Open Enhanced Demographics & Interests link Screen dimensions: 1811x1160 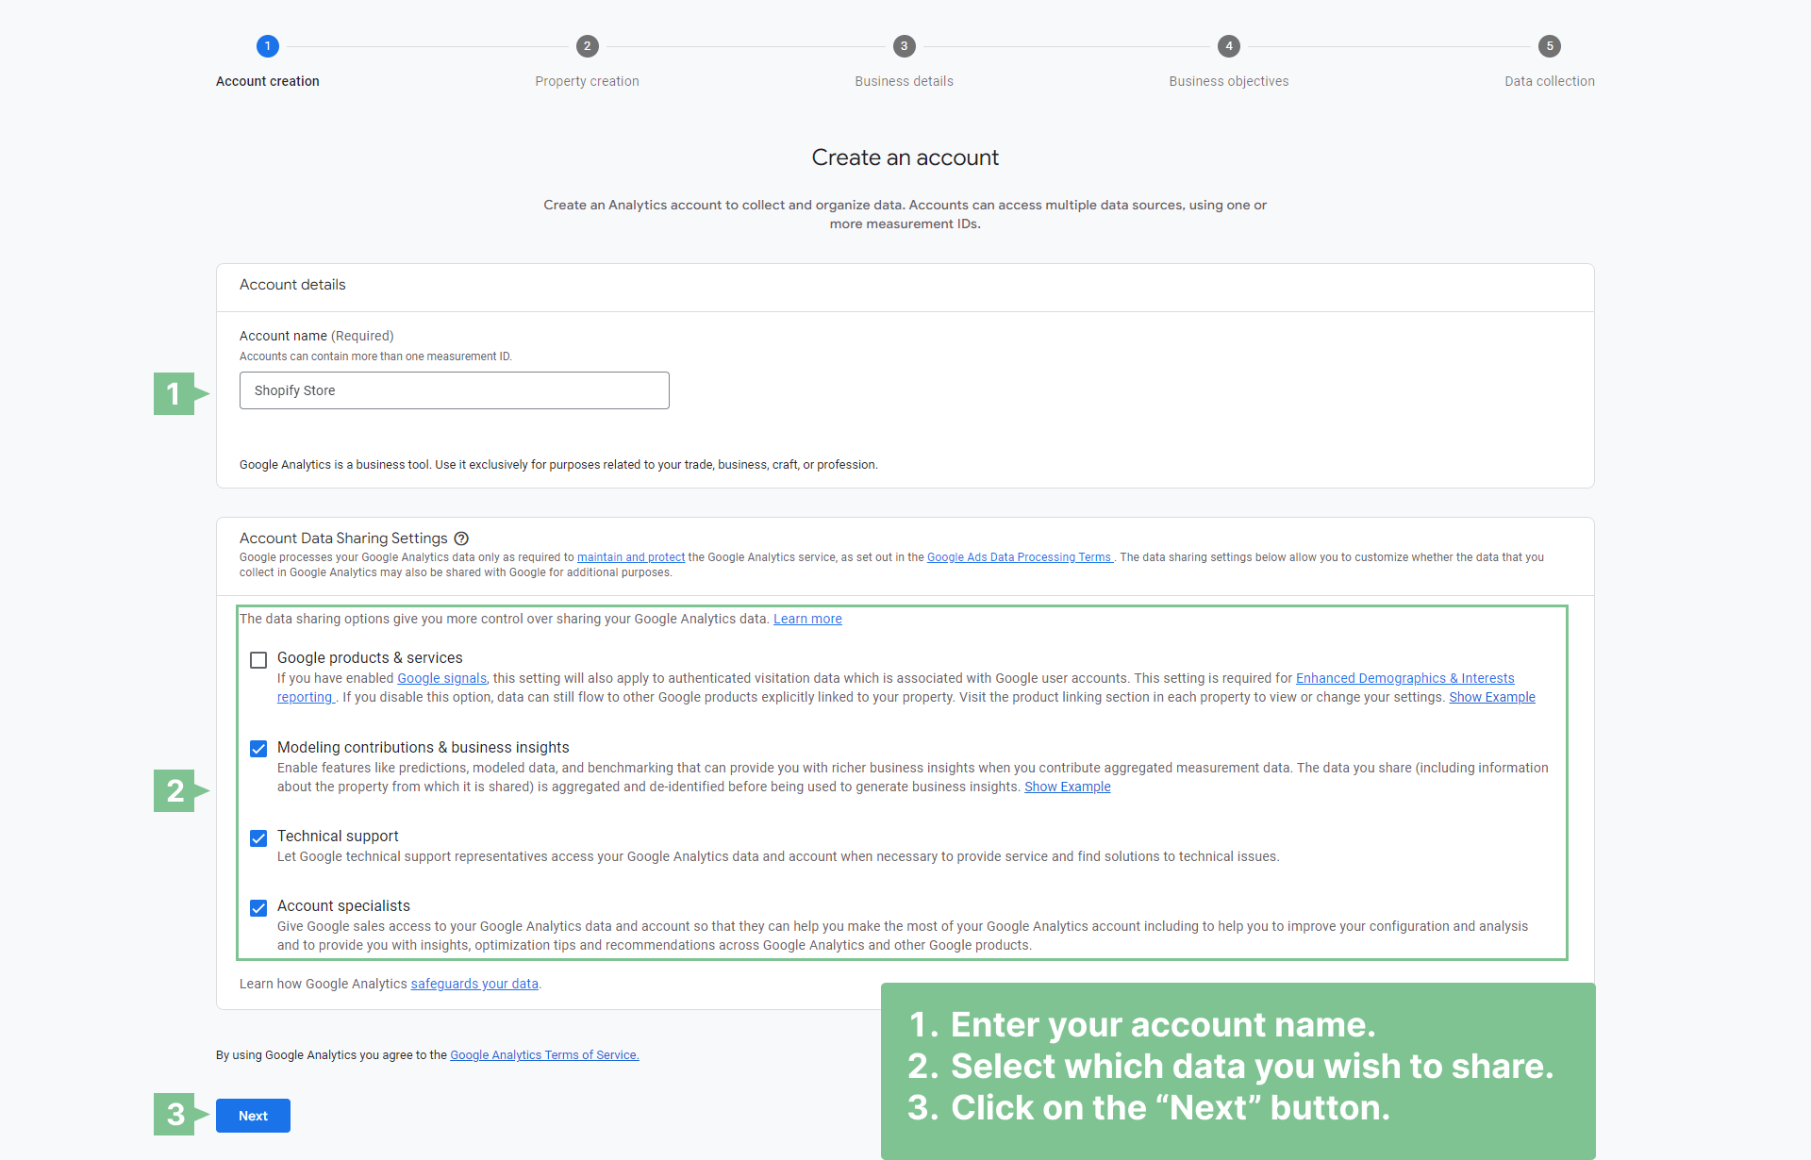click(x=1404, y=678)
